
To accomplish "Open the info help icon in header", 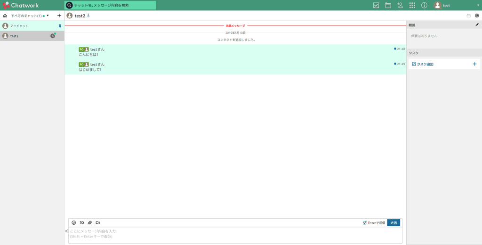I will 424,5.
